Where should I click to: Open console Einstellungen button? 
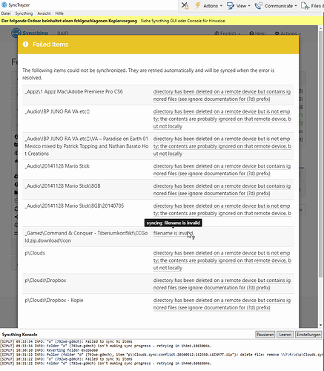[x=308, y=335]
